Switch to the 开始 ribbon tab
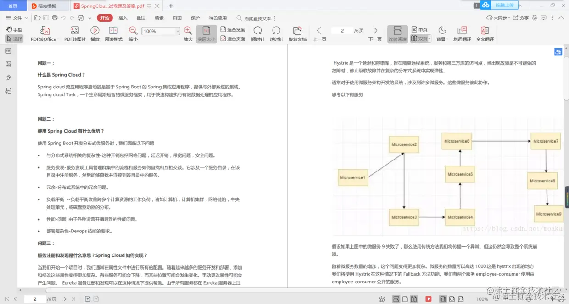 pos(105,18)
